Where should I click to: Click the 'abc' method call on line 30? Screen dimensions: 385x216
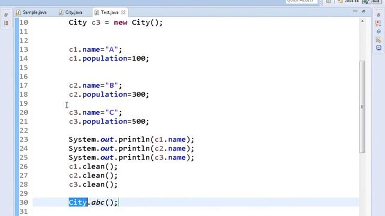pos(97,202)
